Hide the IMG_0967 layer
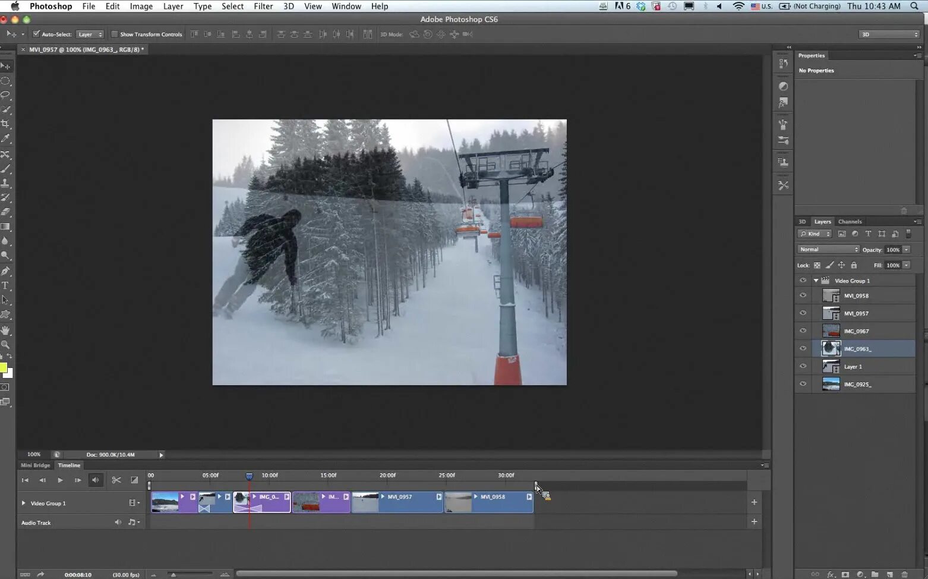This screenshot has height=579, width=928. [803, 331]
